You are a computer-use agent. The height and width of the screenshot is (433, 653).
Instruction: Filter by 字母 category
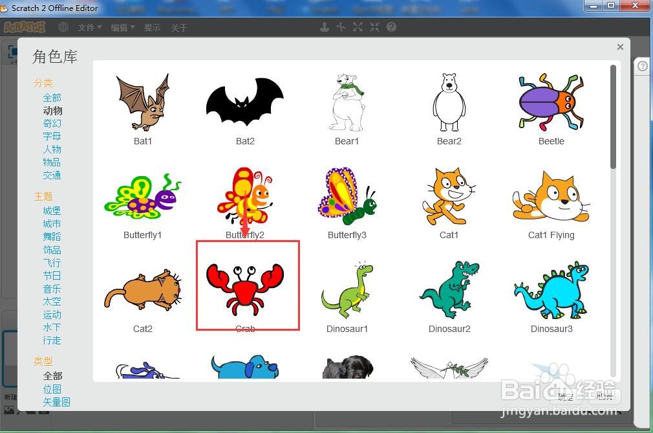click(52, 137)
